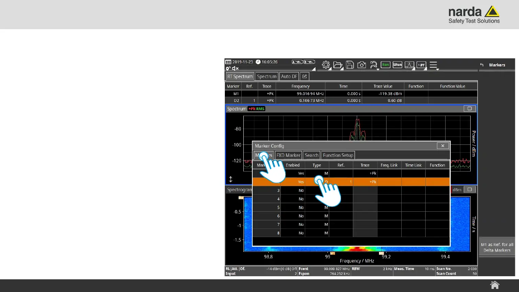Switch to the Spectrum tab
The width and height of the screenshot is (519, 292).
267,77
